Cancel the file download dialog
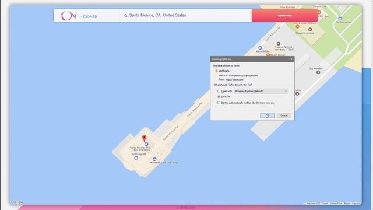 pos(284,116)
